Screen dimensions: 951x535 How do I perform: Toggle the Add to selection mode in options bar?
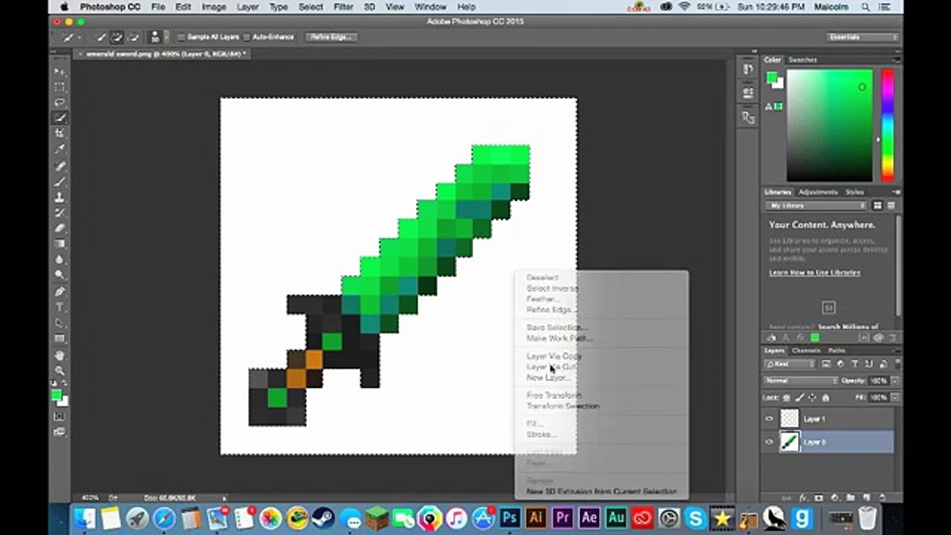[117, 37]
